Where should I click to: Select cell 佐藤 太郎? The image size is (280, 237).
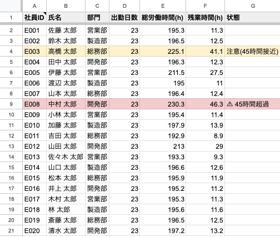pyautogui.click(x=66, y=30)
